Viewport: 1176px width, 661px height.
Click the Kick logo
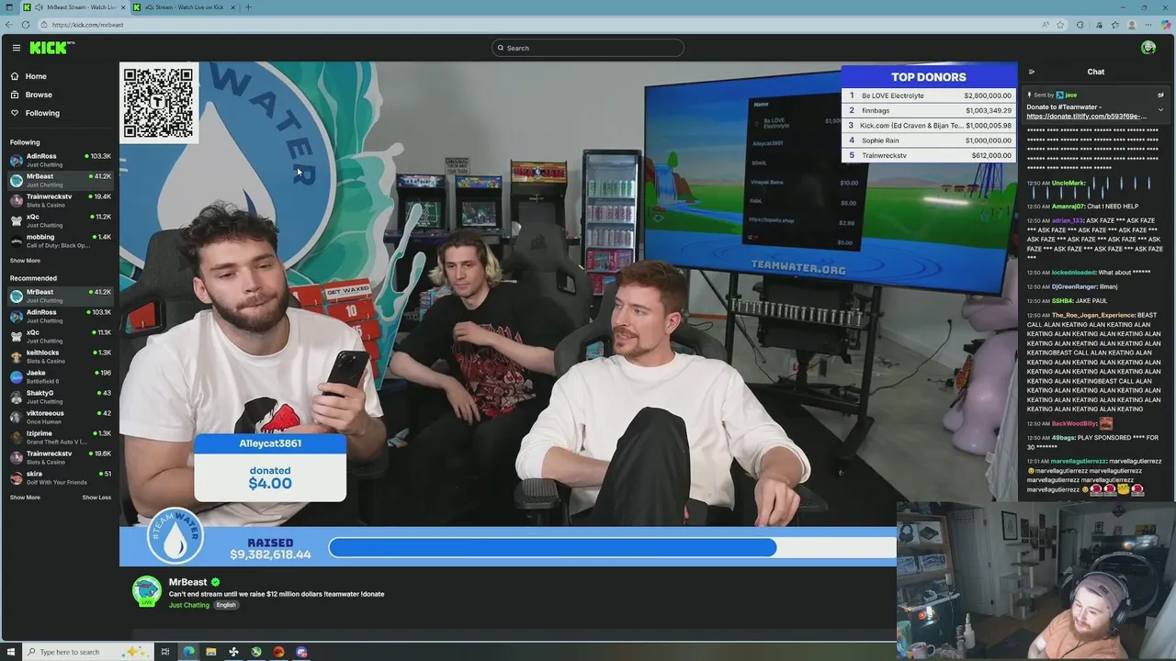[x=51, y=48]
